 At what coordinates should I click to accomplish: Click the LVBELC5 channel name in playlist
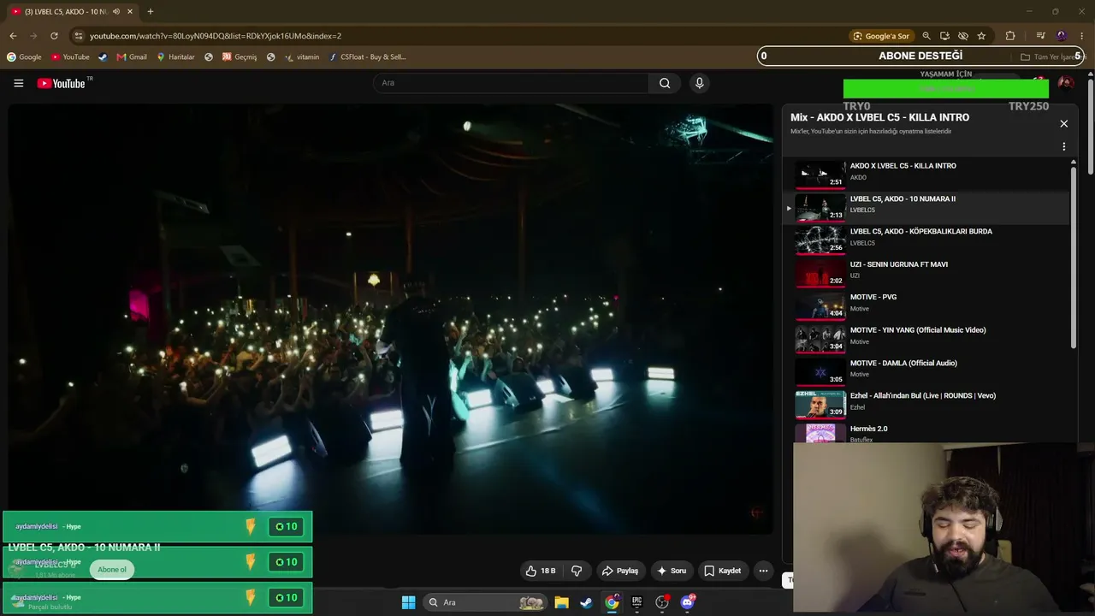(x=862, y=210)
